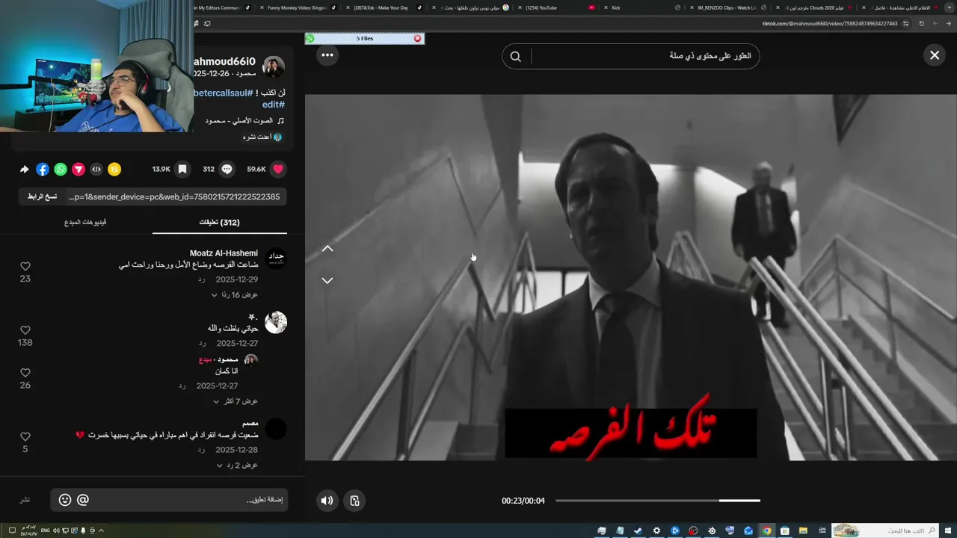The height and width of the screenshot is (538, 957).
Task: Close the 5 Files popup red X
Action: coord(417,38)
